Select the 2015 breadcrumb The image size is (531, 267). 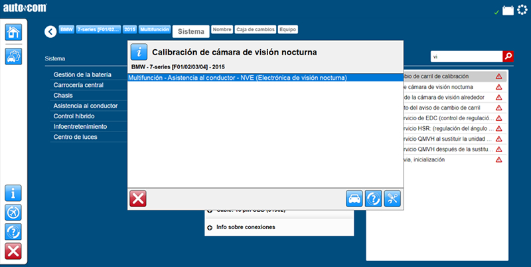tap(129, 29)
